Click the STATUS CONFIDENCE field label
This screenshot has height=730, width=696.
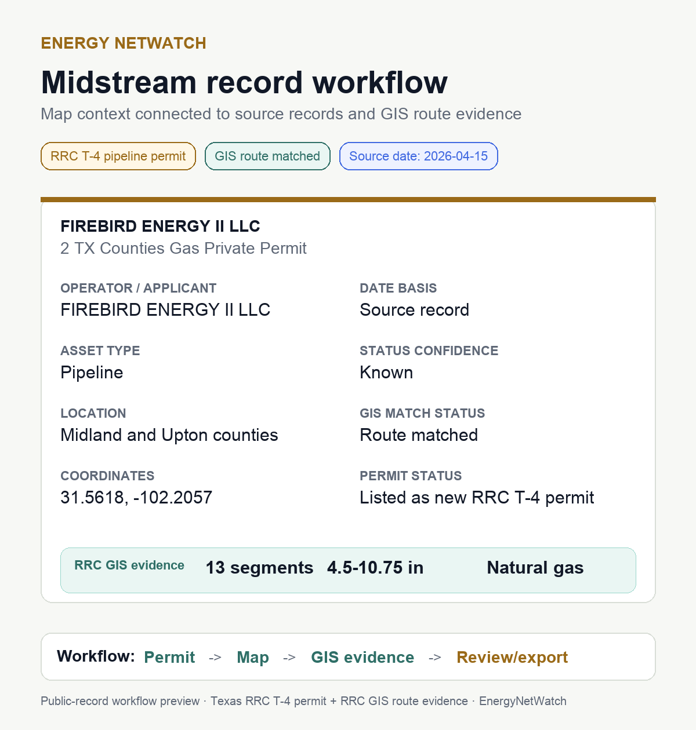429,351
